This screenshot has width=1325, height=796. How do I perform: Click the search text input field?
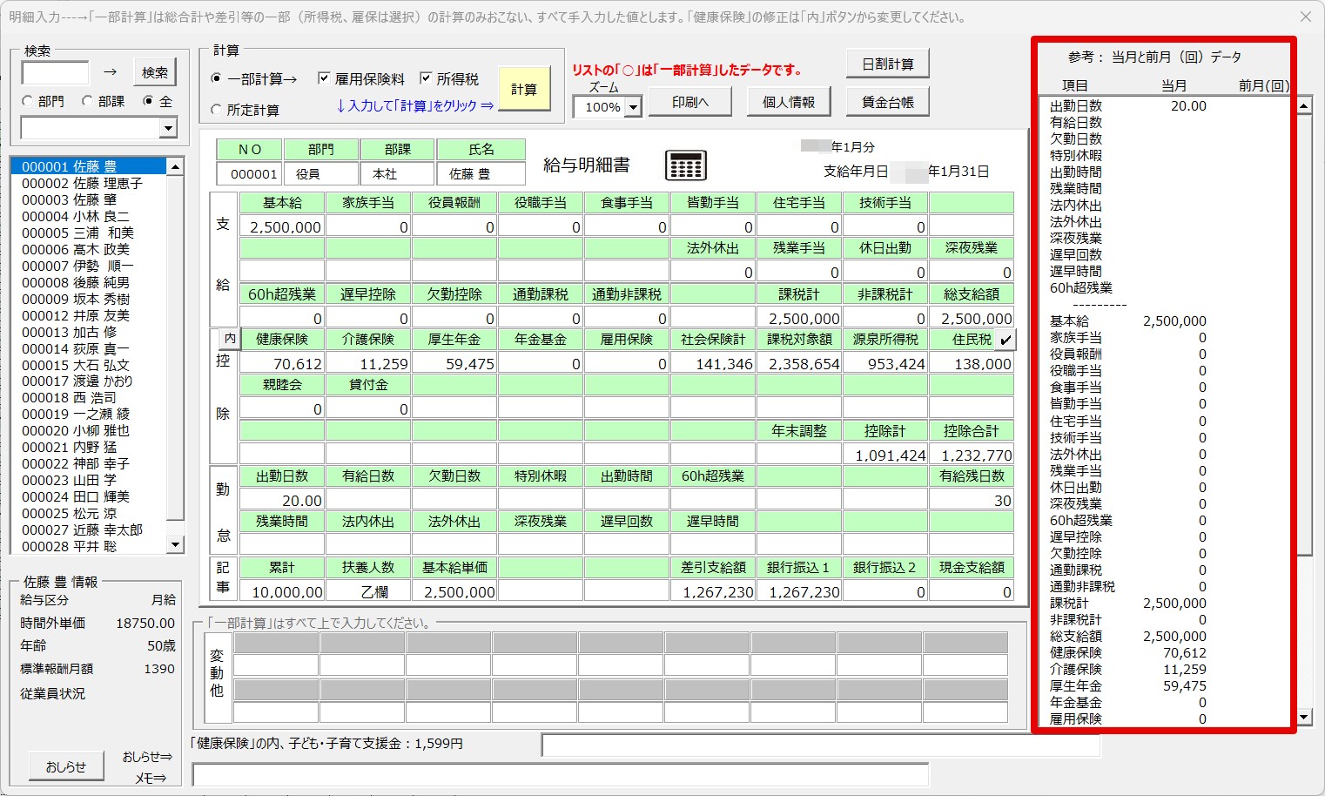pyautogui.click(x=55, y=72)
